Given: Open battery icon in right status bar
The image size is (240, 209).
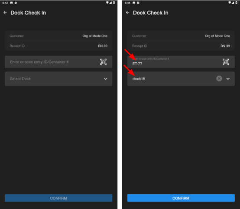Looking at the screenshot, I should pos(237,3).
